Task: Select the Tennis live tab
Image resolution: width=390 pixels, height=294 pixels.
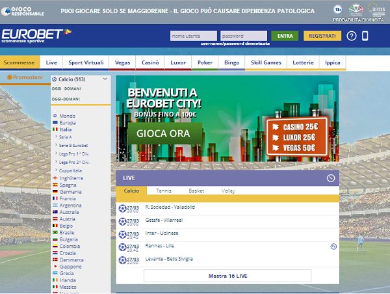Action: click(164, 191)
